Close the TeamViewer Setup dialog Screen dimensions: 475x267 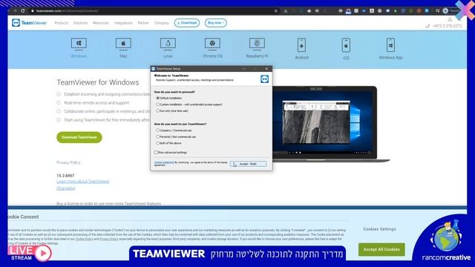click(266, 69)
